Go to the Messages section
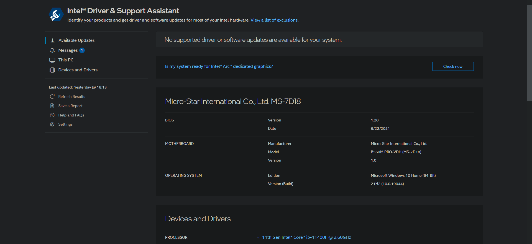The height and width of the screenshot is (244, 532). (68, 50)
